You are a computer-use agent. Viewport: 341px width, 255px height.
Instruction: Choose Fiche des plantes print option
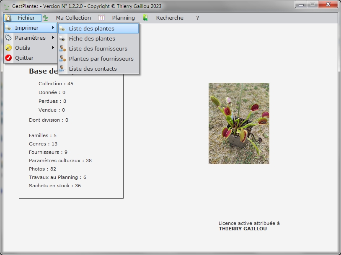[98, 38]
